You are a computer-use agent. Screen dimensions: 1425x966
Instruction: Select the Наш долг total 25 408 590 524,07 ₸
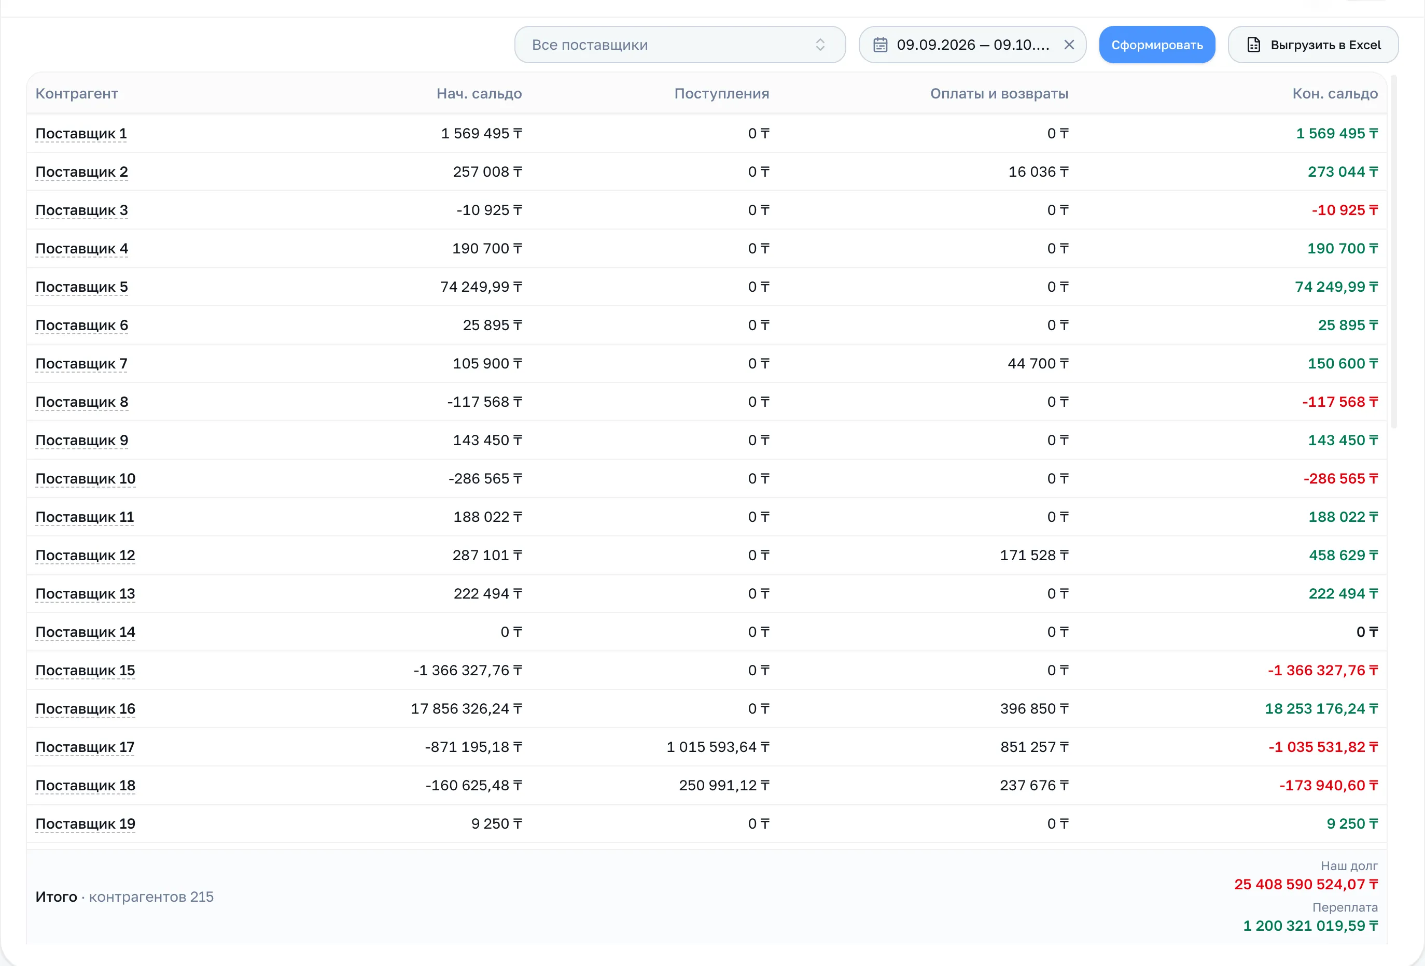click(x=1306, y=885)
